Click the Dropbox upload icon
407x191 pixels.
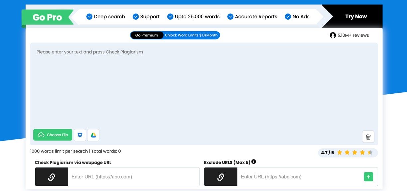tap(80, 135)
